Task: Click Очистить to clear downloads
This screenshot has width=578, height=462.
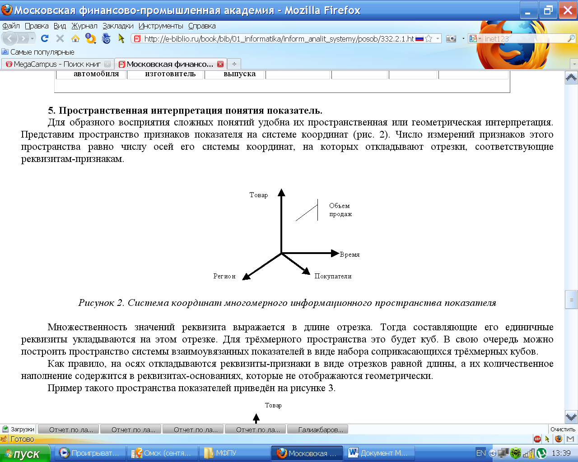Action: [x=563, y=430]
